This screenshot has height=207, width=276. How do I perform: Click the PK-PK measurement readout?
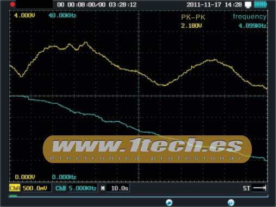pyautogui.click(x=193, y=21)
